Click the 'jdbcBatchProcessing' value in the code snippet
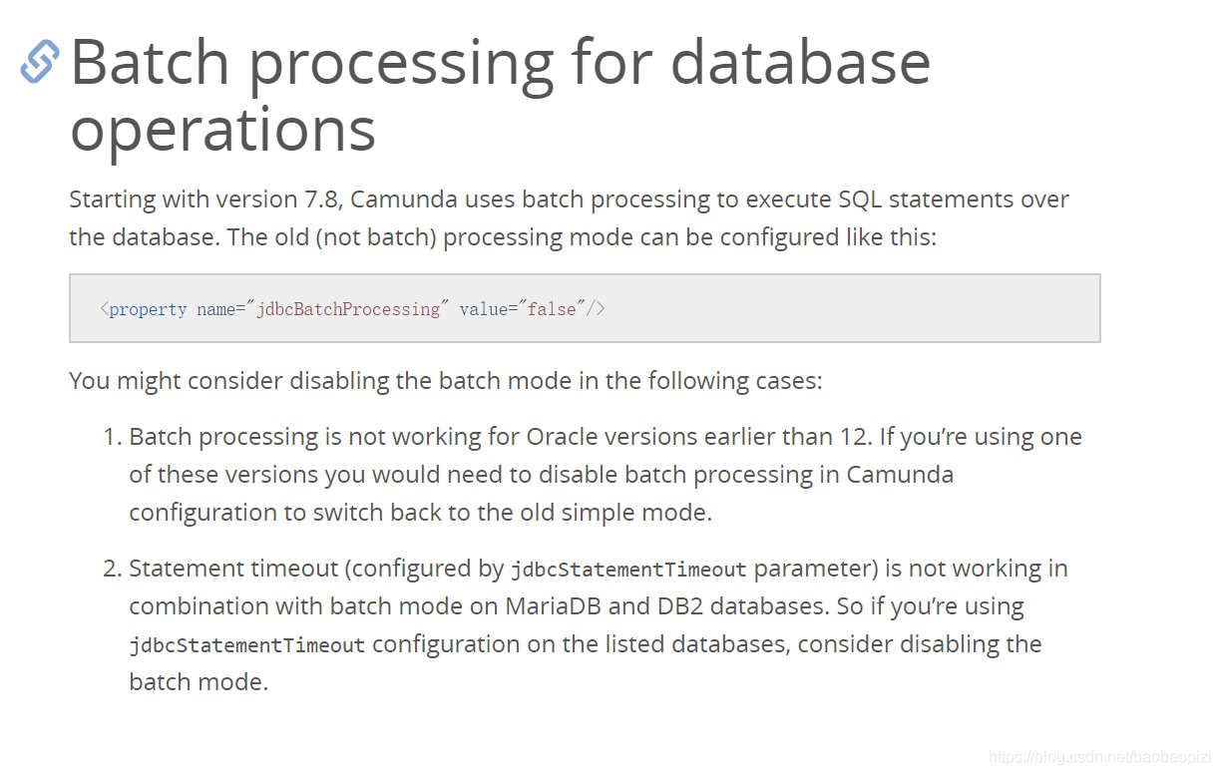Viewport: 1220px width, 775px height. click(x=348, y=309)
